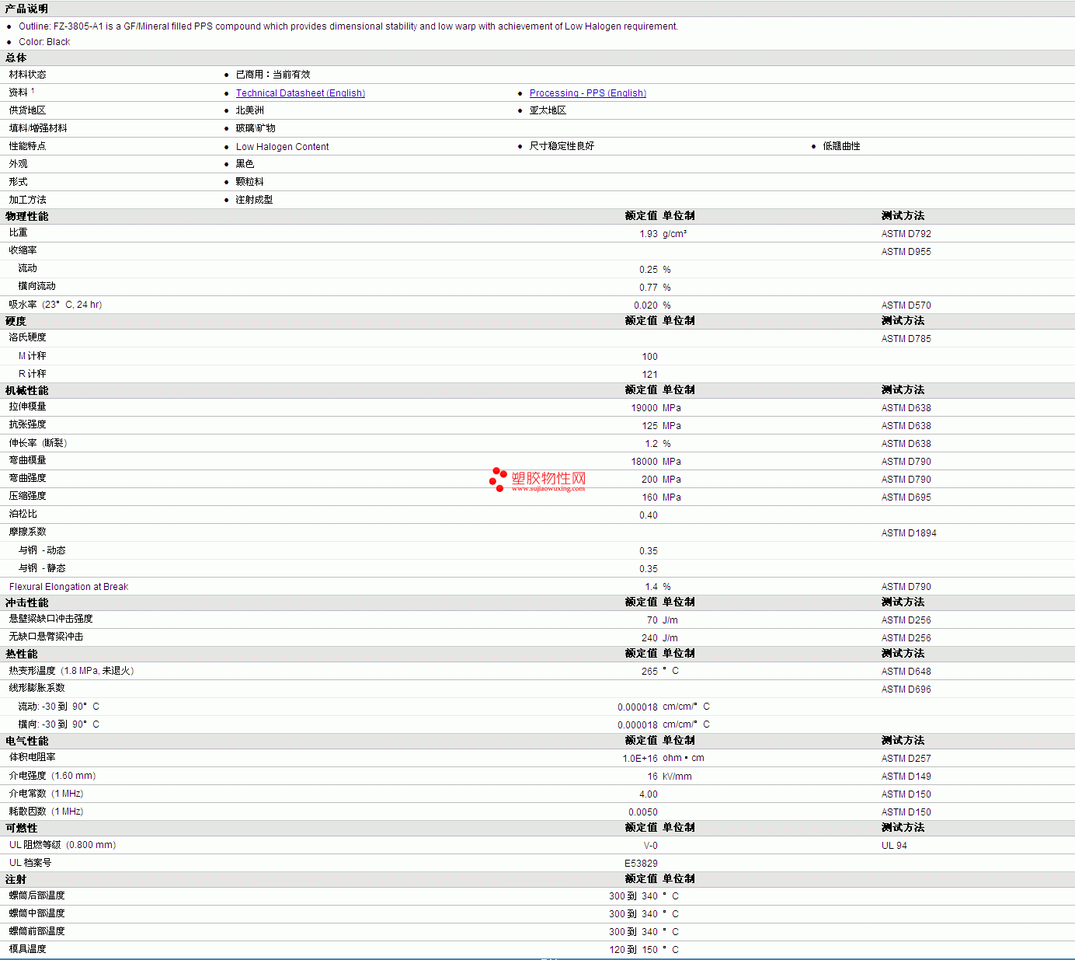The image size is (1075, 960).
Task: Select the 电气性能 section header
Action: (26, 741)
